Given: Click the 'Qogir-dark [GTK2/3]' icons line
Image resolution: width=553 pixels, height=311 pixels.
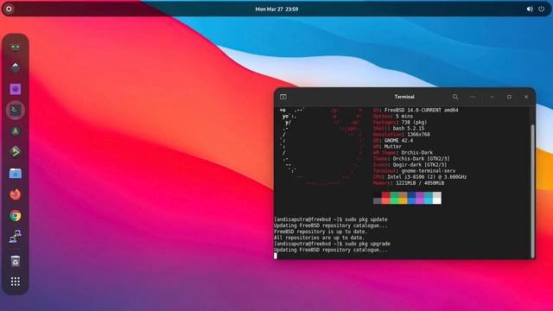Looking at the screenshot, I should 420,165.
